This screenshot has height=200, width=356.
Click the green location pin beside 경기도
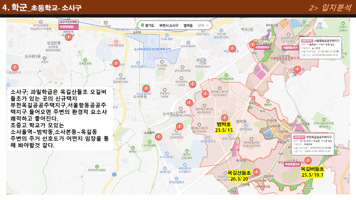[x=142, y=25]
